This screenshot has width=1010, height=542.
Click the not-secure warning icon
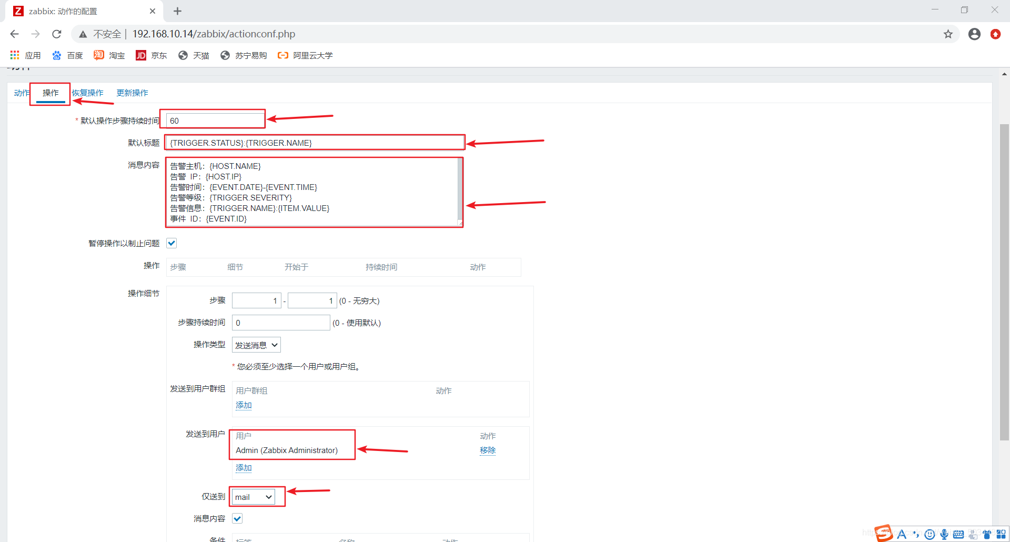pos(83,34)
